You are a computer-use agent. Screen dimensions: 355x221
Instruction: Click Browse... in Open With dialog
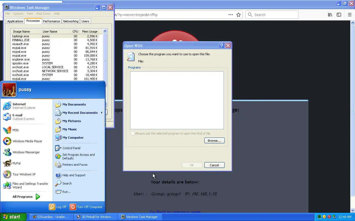[214, 141]
